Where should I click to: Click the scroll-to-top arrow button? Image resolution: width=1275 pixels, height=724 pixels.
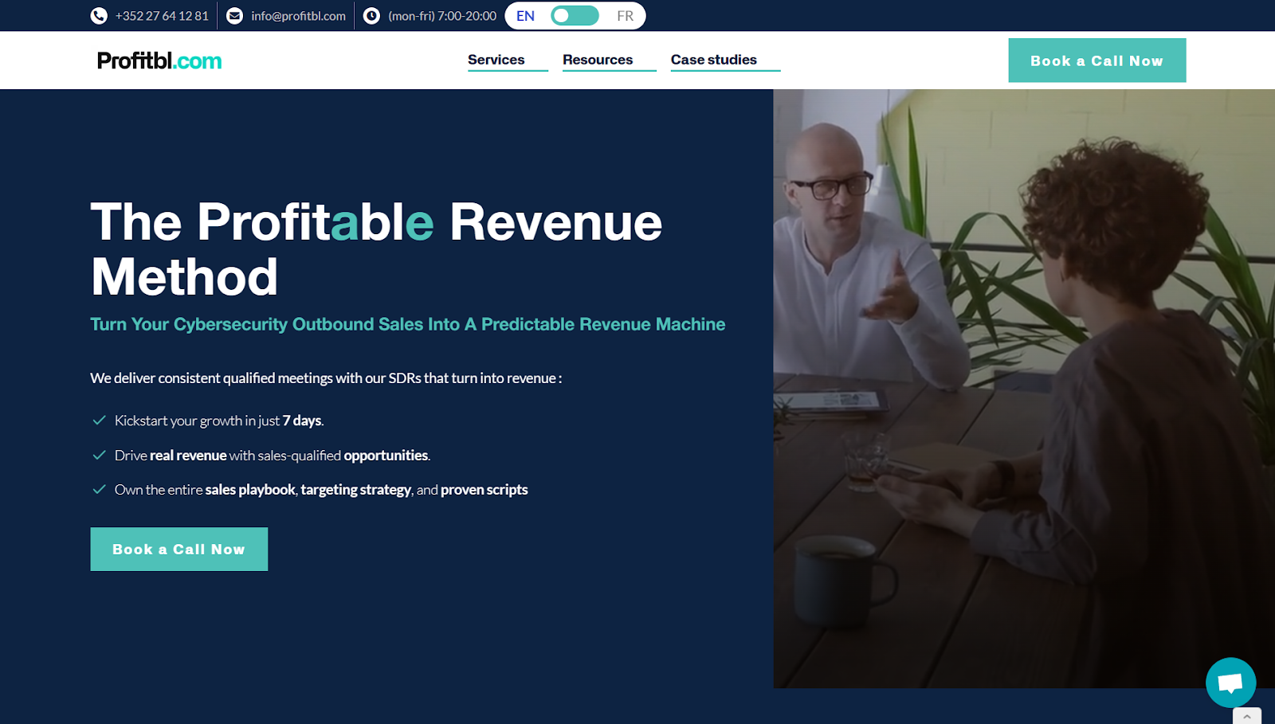1247,716
